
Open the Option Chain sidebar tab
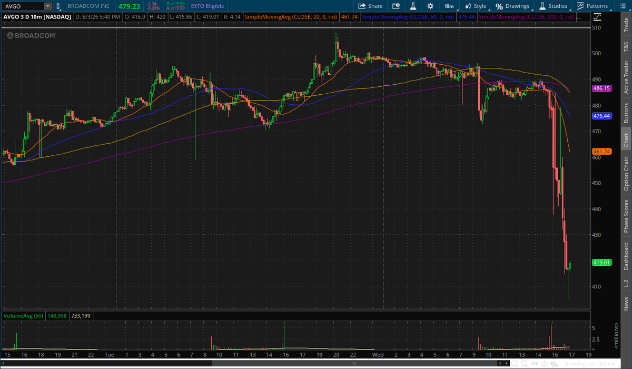pos(626,173)
